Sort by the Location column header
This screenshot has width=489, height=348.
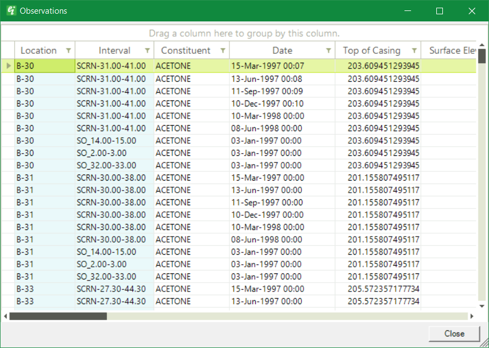click(x=38, y=50)
